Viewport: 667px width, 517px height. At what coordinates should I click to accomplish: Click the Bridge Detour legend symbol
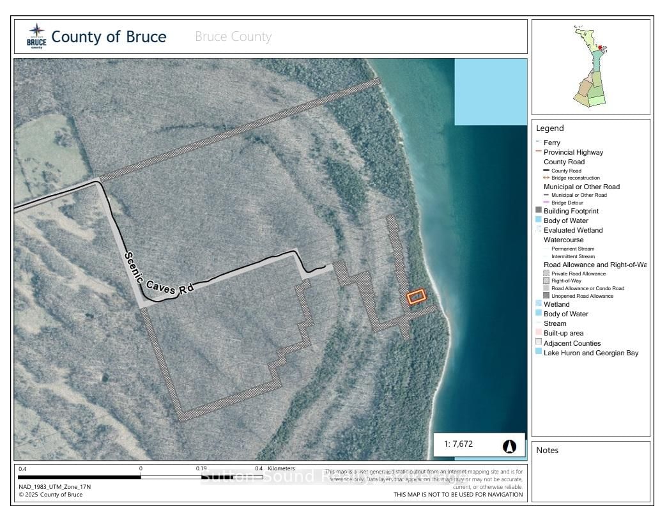point(546,203)
